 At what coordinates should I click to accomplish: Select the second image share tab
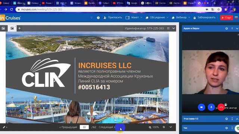12,28
